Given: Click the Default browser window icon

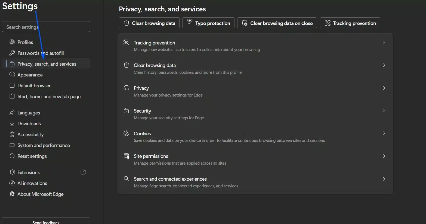Looking at the screenshot, I should click(x=12, y=85).
